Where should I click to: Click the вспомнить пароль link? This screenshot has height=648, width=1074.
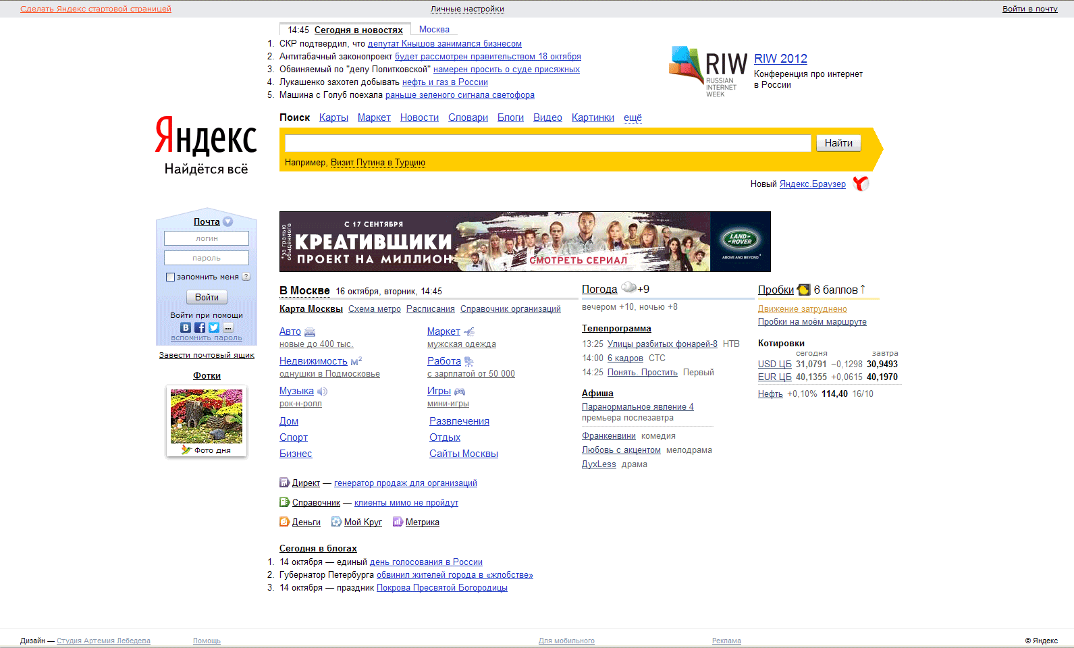click(207, 338)
